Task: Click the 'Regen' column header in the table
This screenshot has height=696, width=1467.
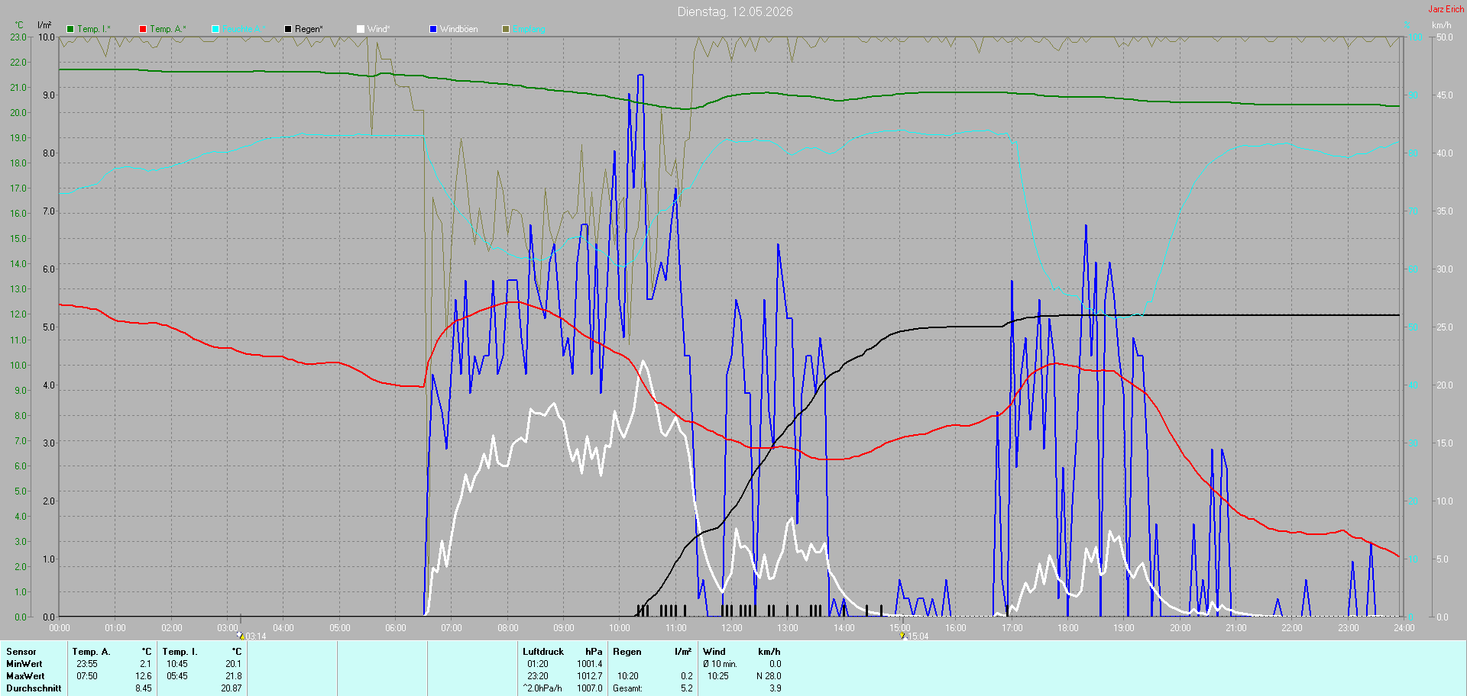Action: (x=627, y=652)
